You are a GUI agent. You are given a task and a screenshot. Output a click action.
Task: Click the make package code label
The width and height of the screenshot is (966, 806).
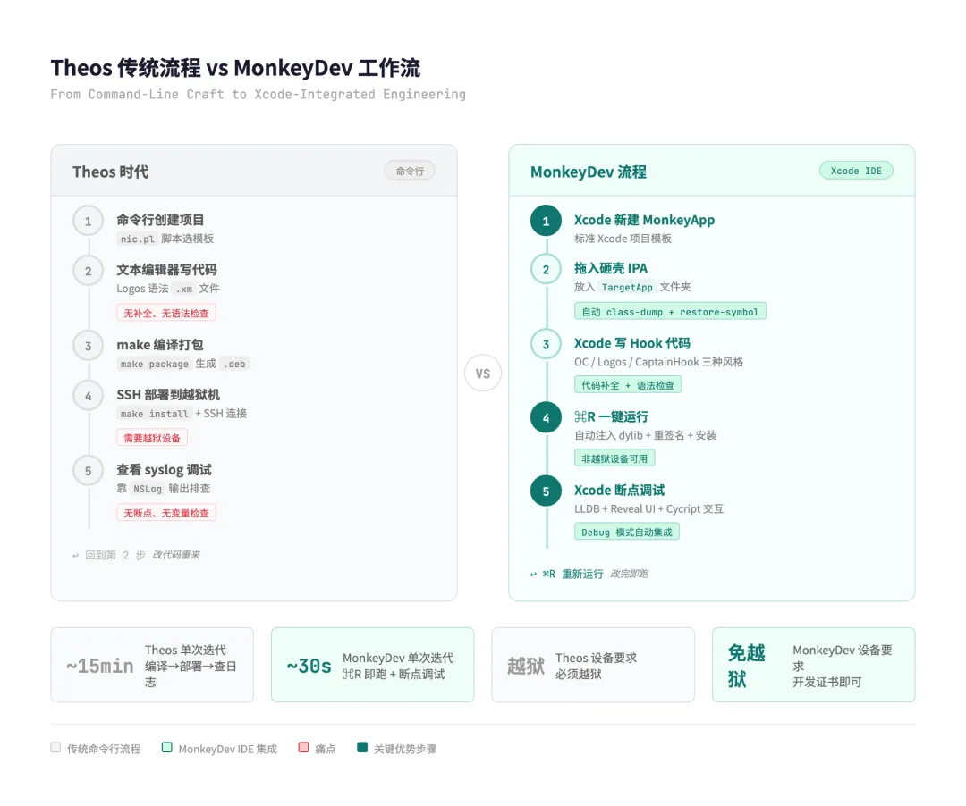(x=155, y=364)
